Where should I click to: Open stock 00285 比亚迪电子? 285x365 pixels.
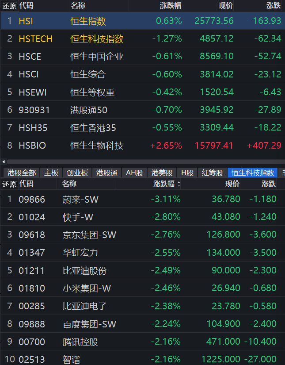coord(142,306)
